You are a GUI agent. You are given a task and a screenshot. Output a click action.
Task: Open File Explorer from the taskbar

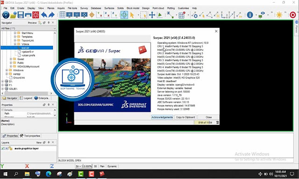tap(27, 174)
